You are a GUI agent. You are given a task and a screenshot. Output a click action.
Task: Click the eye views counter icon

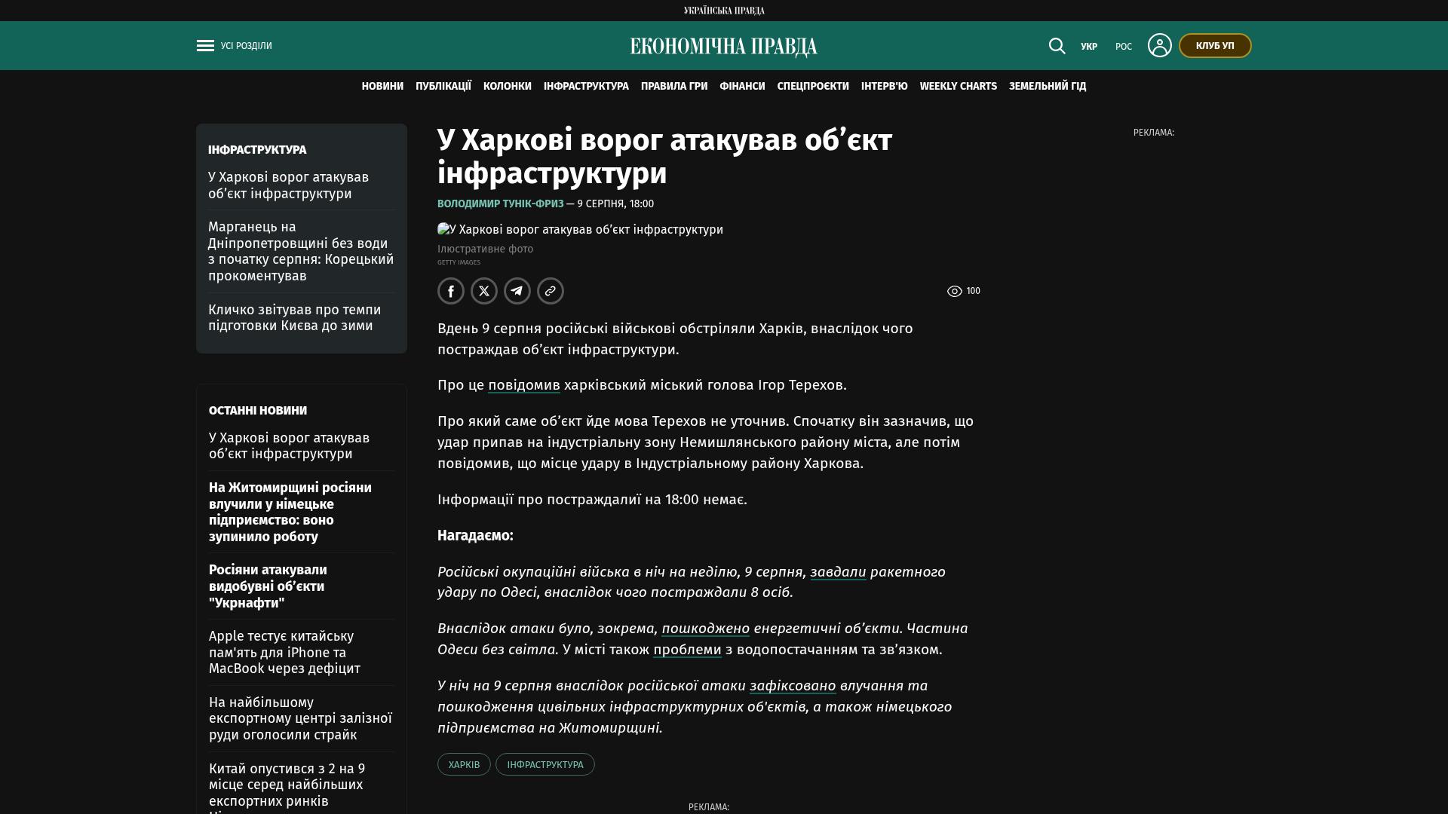[x=954, y=291]
